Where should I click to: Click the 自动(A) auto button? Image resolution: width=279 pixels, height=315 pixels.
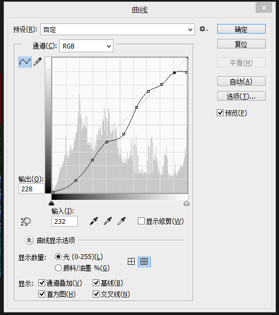coord(241,81)
